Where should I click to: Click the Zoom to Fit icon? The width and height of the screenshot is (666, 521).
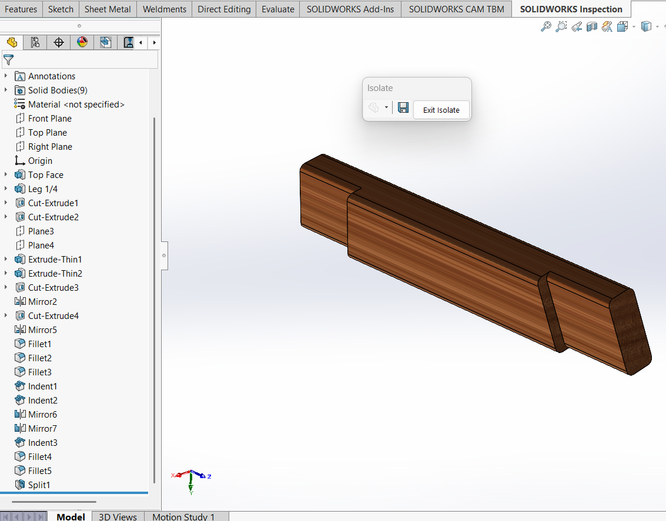point(546,26)
